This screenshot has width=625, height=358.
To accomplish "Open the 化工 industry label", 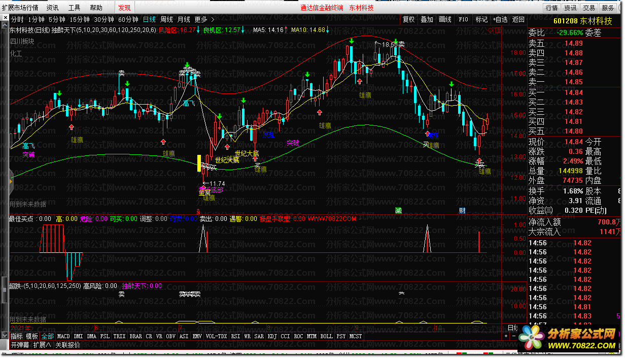I will coord(16,52).
